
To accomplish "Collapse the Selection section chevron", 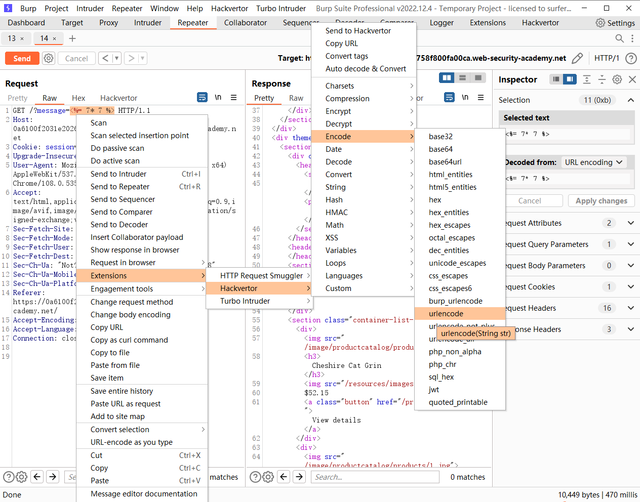I will 631,100.
